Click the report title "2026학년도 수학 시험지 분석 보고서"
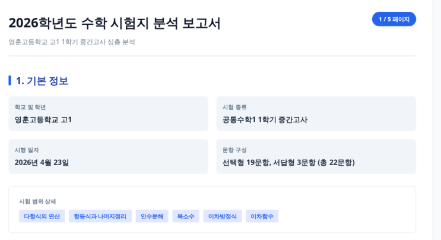The image size is (441, 240). click(x=115, y=23)
